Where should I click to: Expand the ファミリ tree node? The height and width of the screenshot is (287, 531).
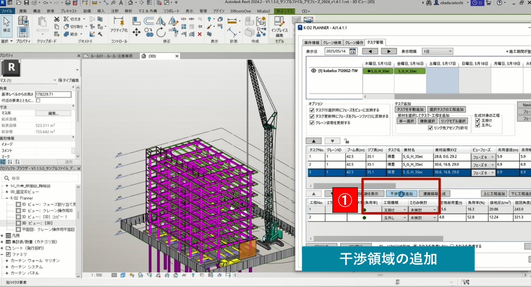tap(2, 254)
